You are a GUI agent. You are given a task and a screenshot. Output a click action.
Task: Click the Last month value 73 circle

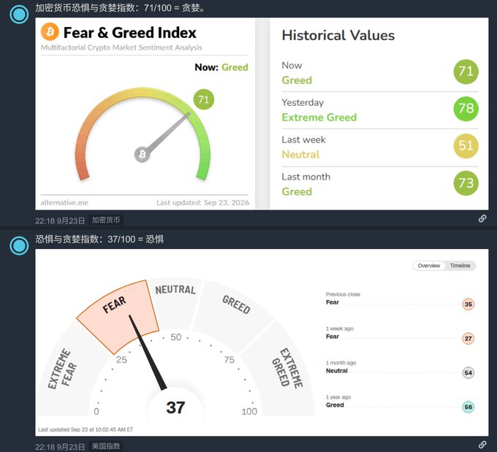tap(466, 183)
